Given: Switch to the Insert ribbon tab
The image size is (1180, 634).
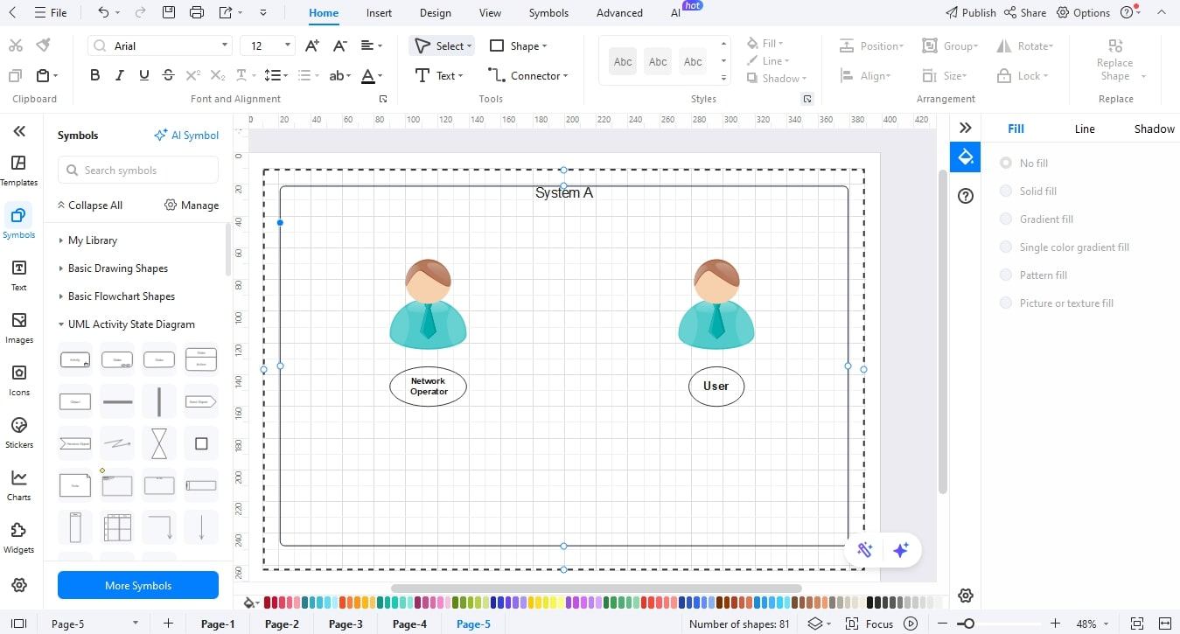Looking at the screenshot, I should [x=379, y=13].
